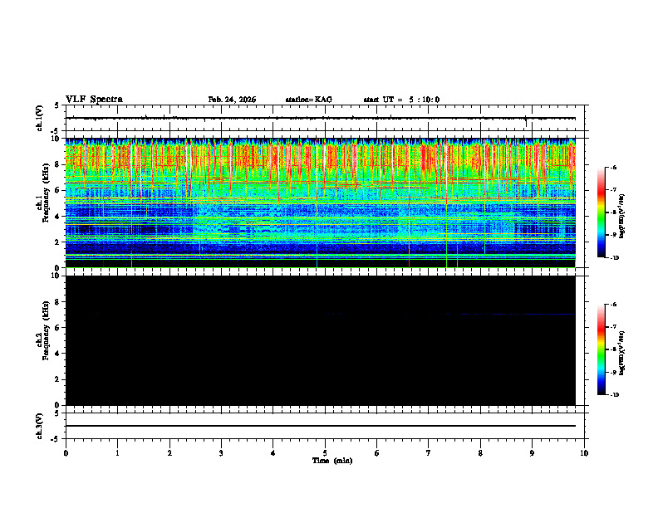Click the ch.1 color scale bar
This screenshot has width=658, height=508.
[x=601, y=212]
